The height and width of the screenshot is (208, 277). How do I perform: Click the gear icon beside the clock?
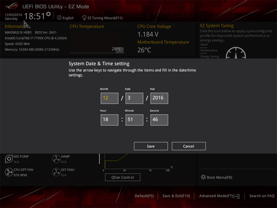48,14
